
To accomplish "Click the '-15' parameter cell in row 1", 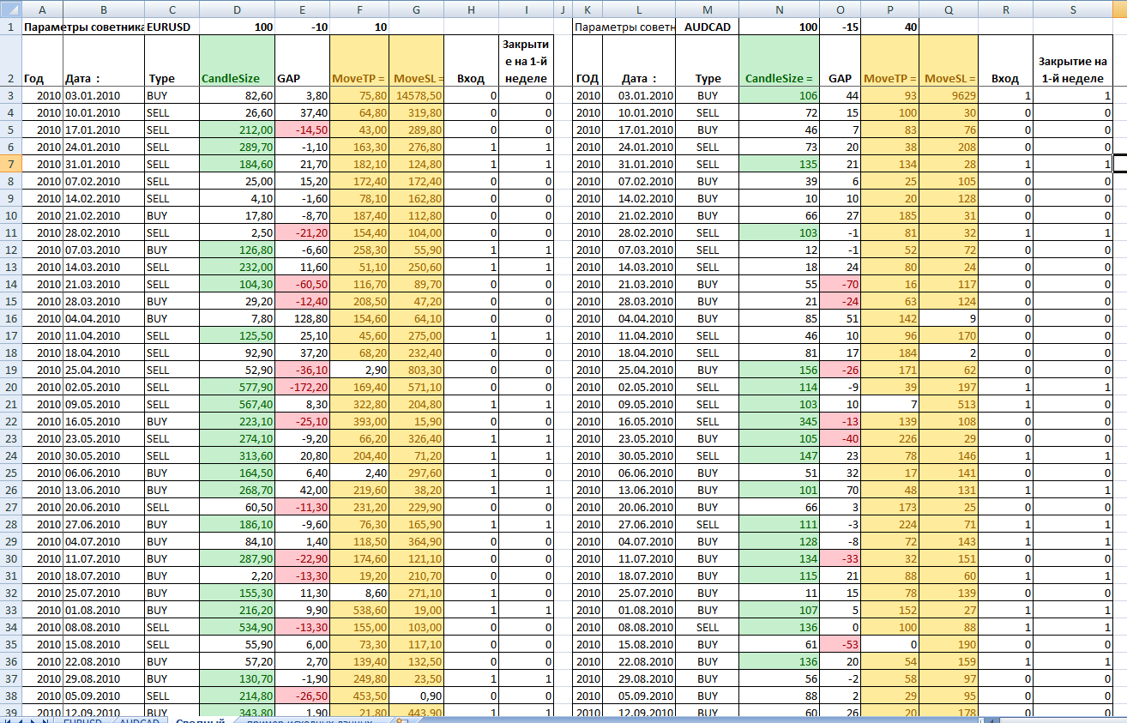I will point(840,27).
